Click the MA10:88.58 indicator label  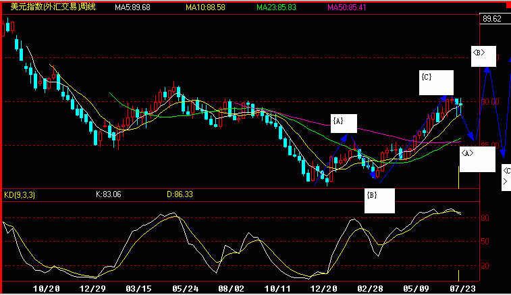click(205, 7)
